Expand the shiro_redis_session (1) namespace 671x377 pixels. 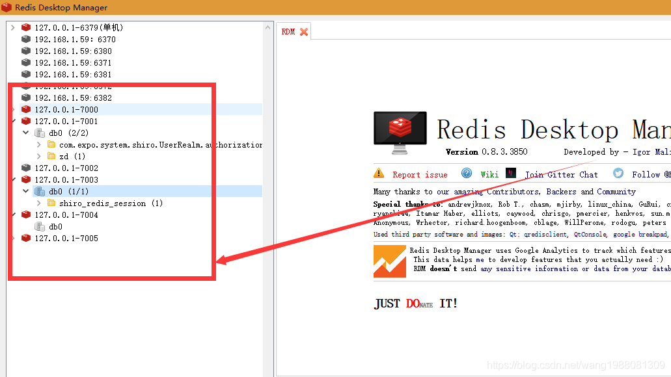pos(38,203)
